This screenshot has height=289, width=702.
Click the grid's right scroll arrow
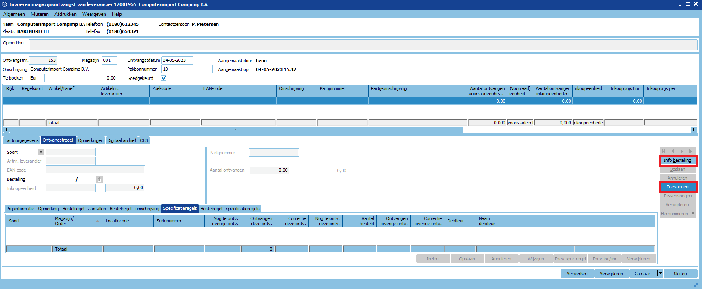pyautogui.click(x=694, y=130)
